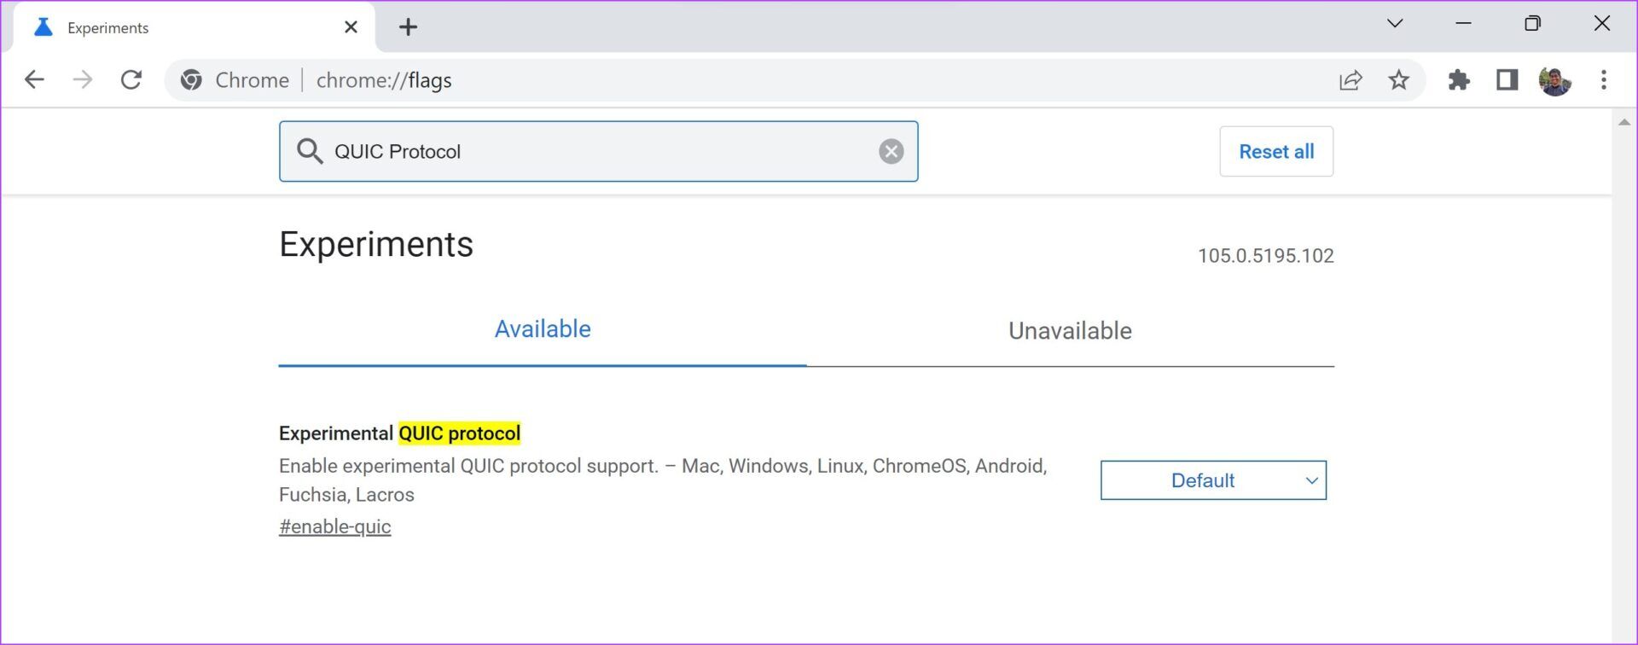Click the scrollbar up arrow
This screenshot has width=1638, height=645.
coord(1624,123)
